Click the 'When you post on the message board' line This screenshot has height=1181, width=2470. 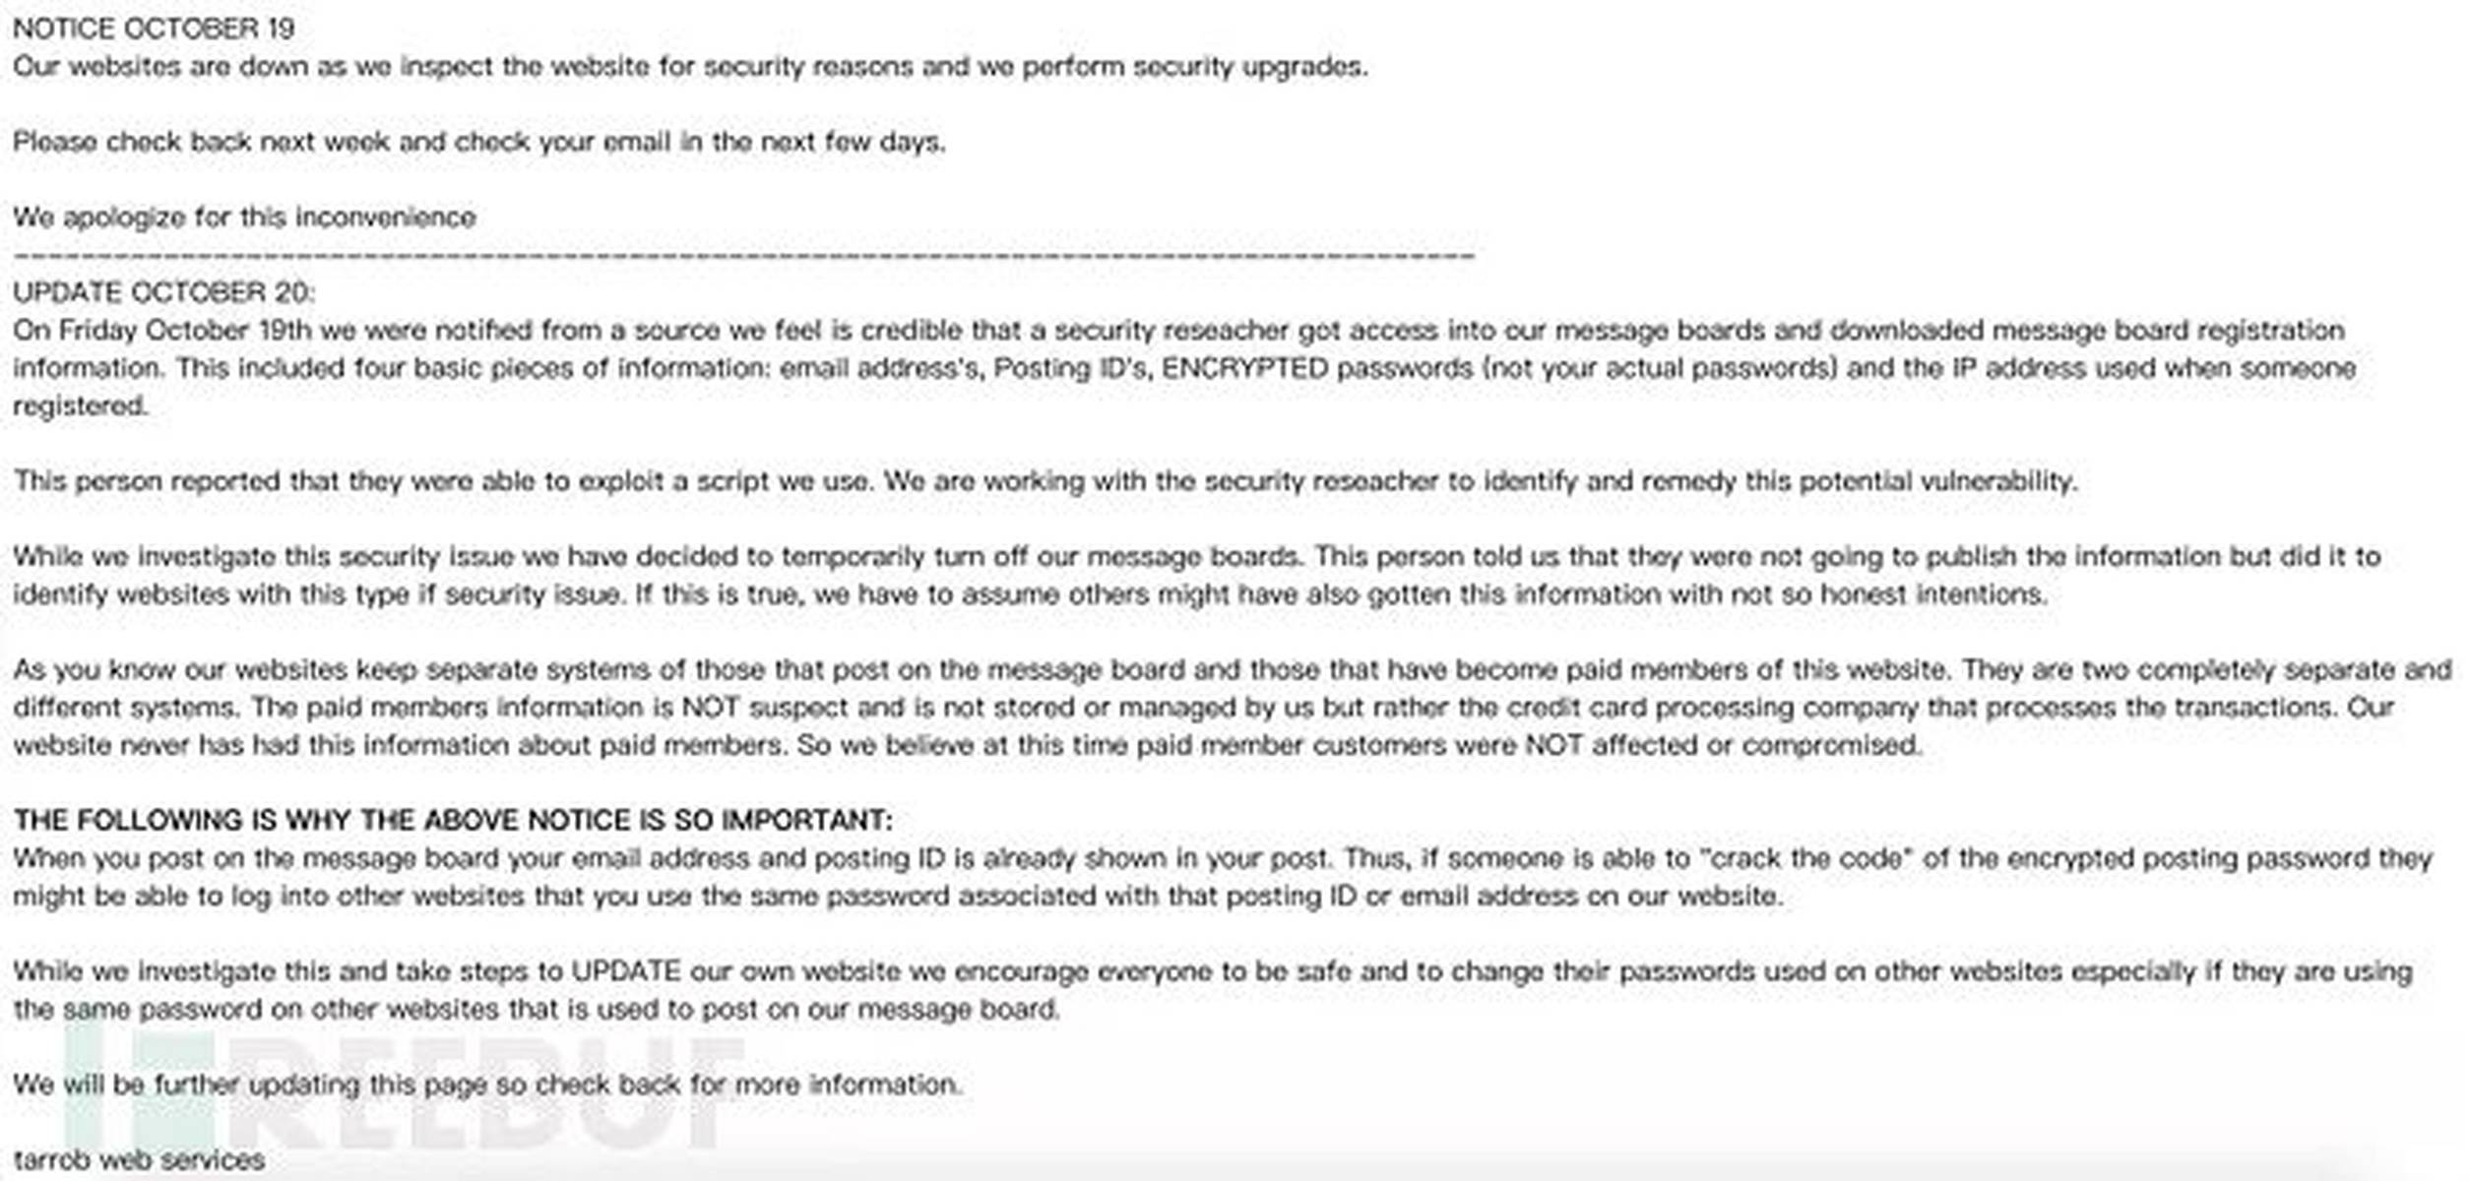[1221, 858]
